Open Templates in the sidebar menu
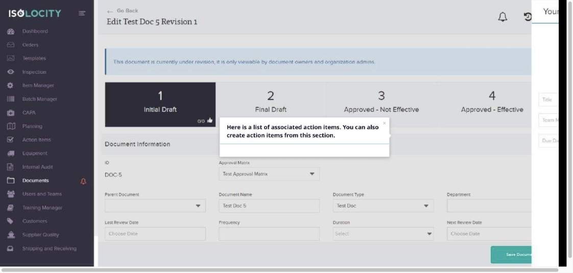Screen dimensions: 573x273 point(34,59)
